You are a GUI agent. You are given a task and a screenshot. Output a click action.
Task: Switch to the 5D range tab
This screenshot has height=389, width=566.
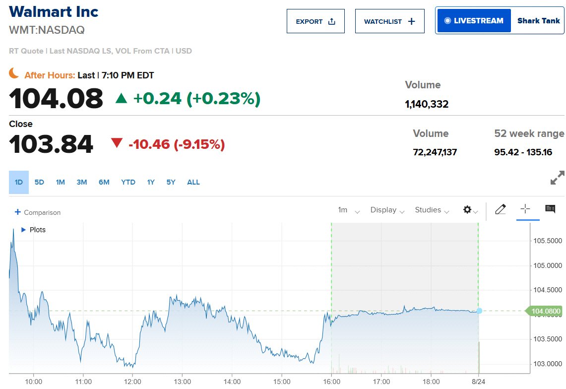39,183
